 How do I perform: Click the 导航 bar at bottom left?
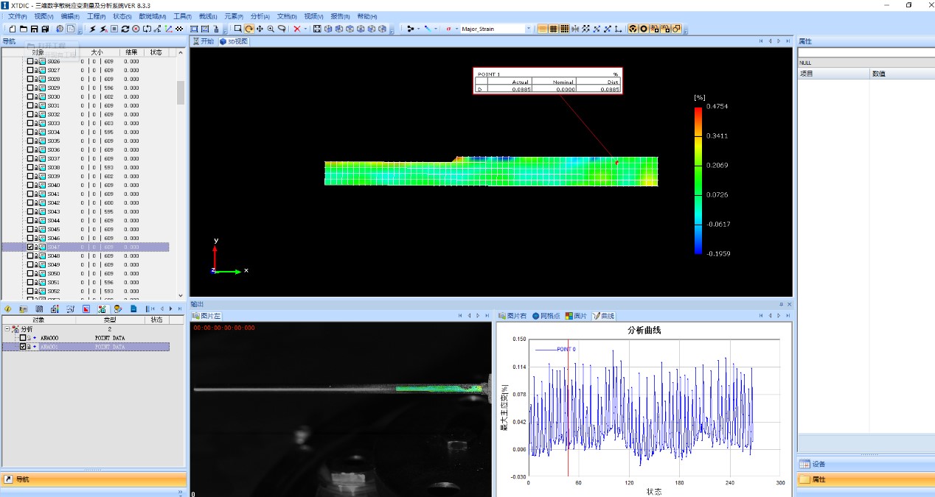pos(22,479)
